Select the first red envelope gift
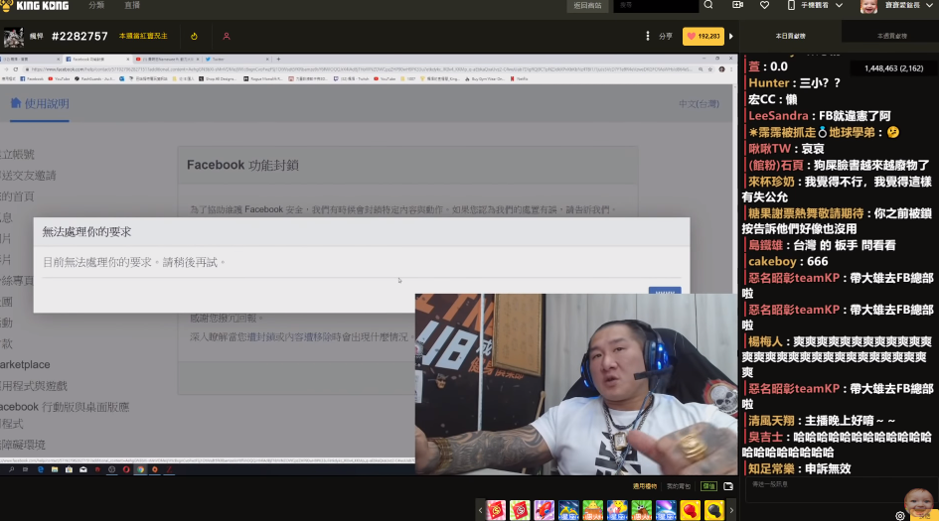The image size is (939, 521). point(495,511)
